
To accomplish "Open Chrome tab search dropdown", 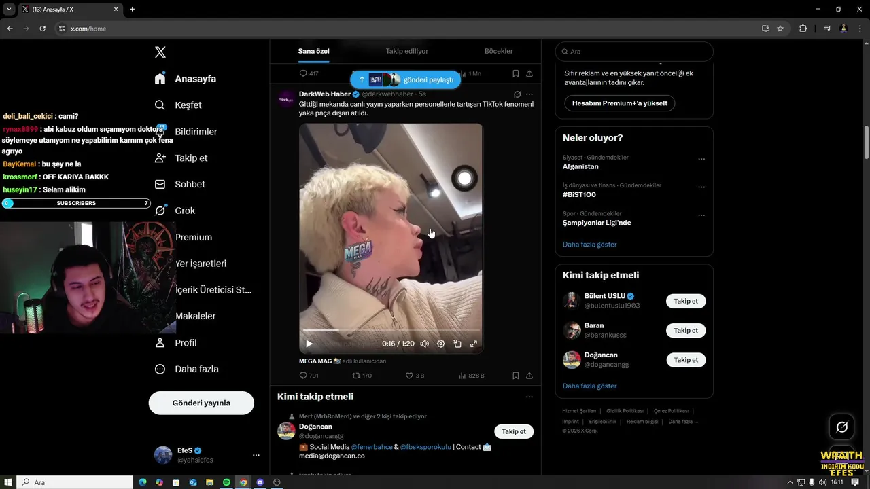I will pyautogui.click(x=9, y=10).
